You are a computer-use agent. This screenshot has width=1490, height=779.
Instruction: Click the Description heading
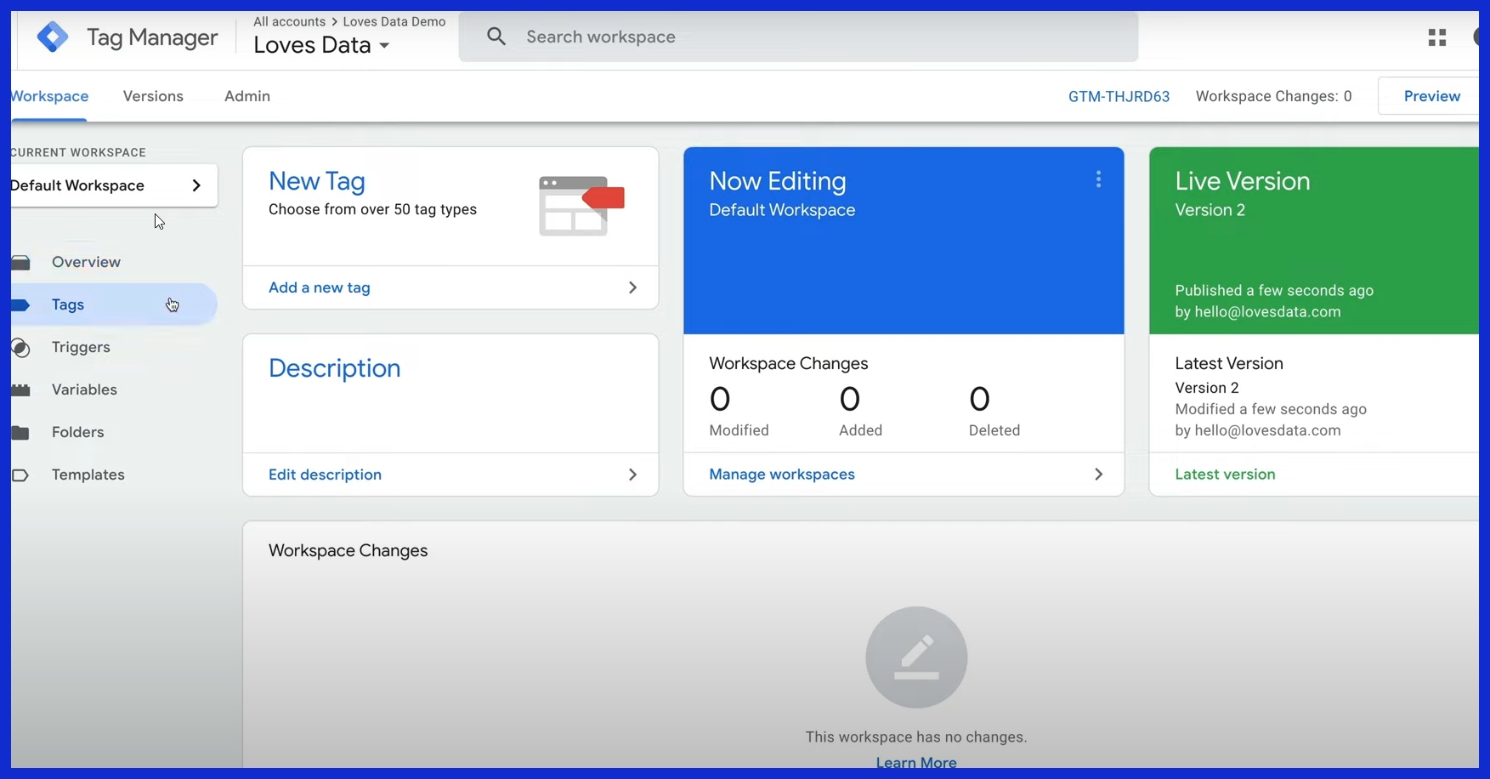click(x=334, y=368)
